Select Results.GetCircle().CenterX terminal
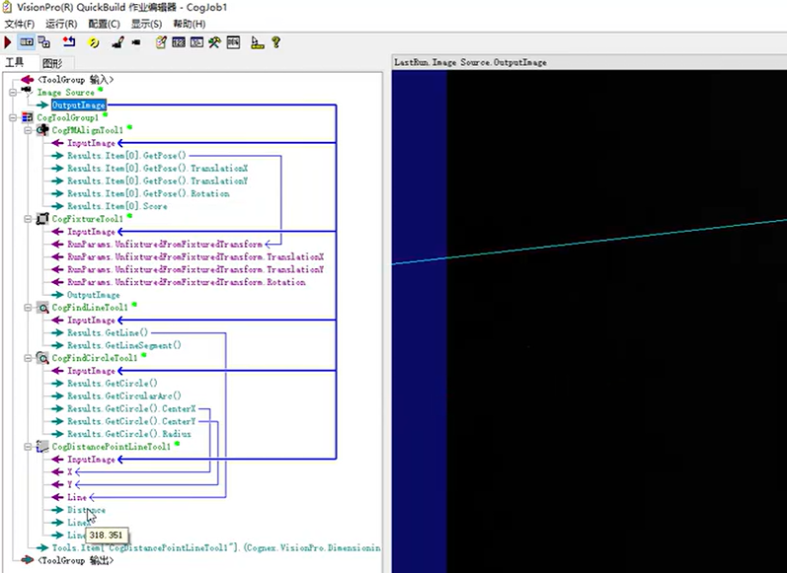This screenshot has height=573, width=787. tap(131, 408)
